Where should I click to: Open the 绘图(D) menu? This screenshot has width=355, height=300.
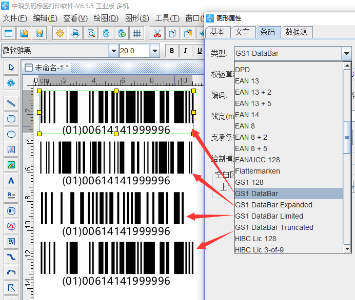106,18
